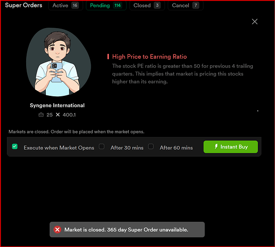Enable the After 30 mins checkbox

coord(102,146)
